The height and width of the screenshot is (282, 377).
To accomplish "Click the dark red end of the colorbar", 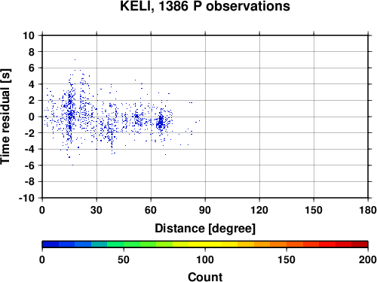I will click(x=360, y=244).
